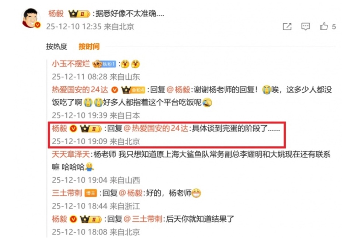
Task: Click the orange verified badge on avatar
Action: [38, 25]
